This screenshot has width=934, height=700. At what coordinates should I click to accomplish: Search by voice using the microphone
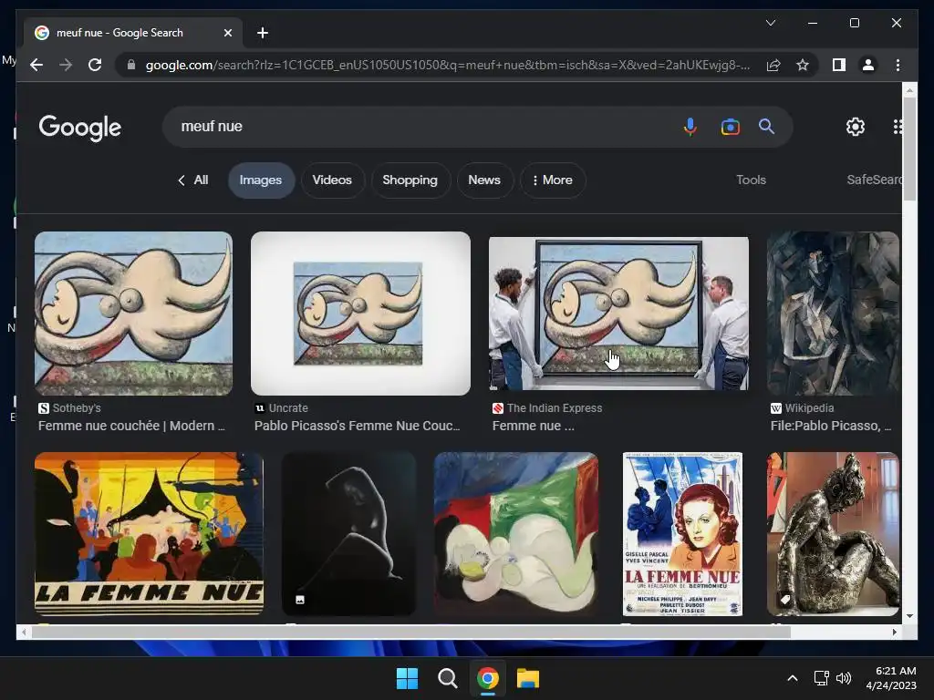click(690, 126)
